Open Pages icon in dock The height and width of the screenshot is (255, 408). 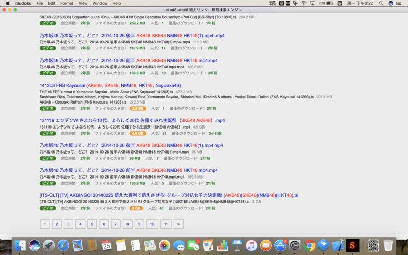point(208,245)
